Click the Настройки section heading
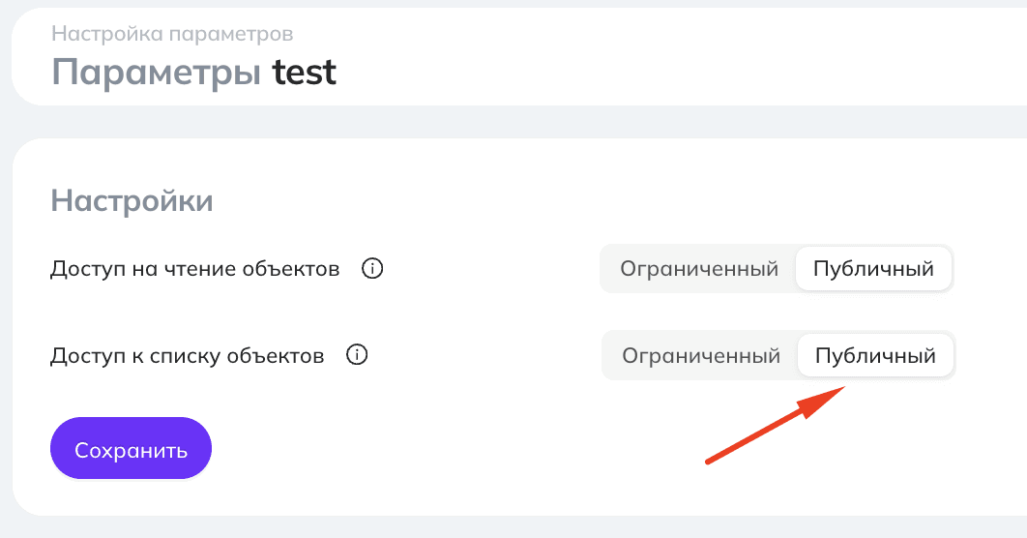Image resolution: width=1027 pixels, height=538 pixels. click(x=132, y=200)
